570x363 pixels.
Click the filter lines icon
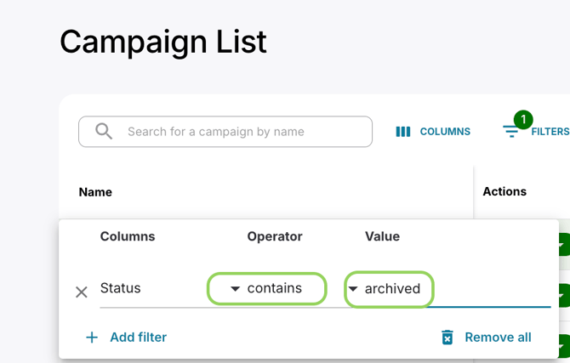tap(510, 132)
